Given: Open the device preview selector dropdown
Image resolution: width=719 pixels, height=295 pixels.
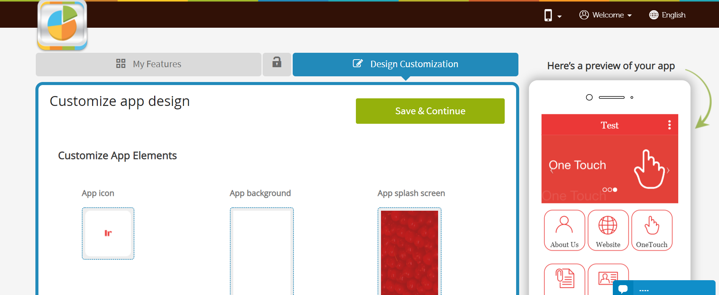Looking at the screenshot, I should click(552, 15).
